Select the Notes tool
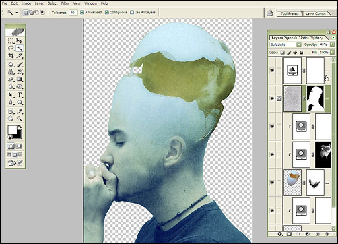Viewport: 338px width, 244px height. tap(11, 111)
